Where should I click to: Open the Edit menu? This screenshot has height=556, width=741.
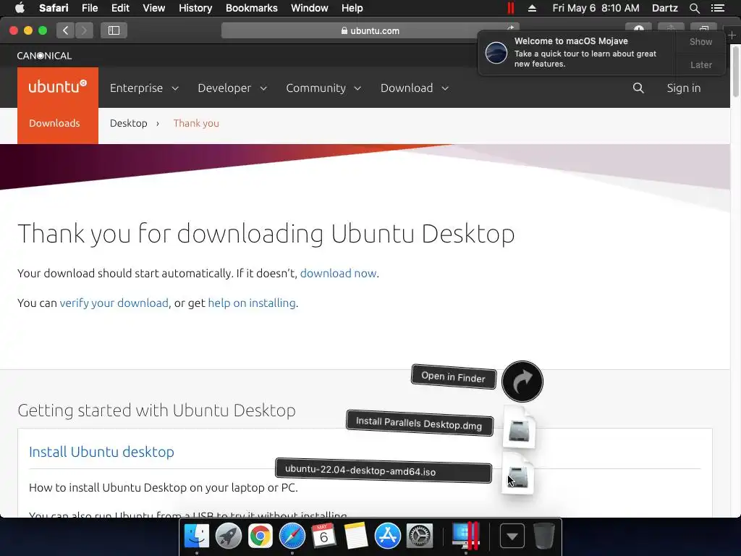(120, 8)
